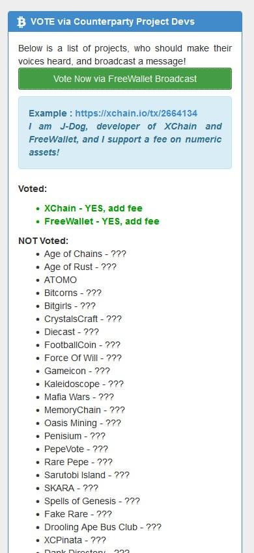Click Vote Now via FreeWallet Broadcast button

[x=125, y=79]
